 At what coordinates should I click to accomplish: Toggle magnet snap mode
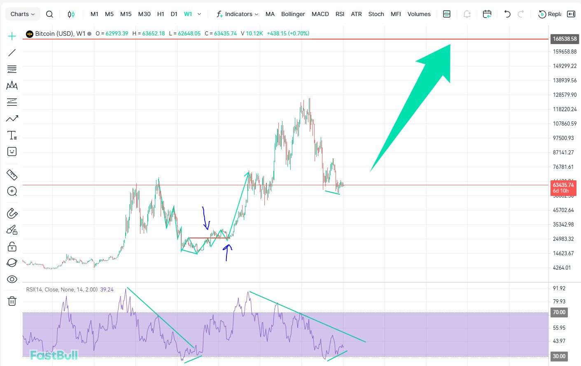click(x=12, y=213)
